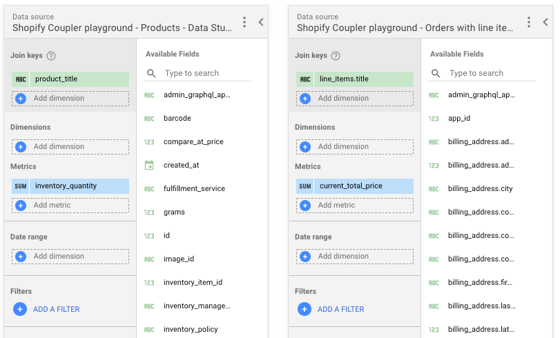
Task: Select the product_title join key
Action: pos(70,79)
